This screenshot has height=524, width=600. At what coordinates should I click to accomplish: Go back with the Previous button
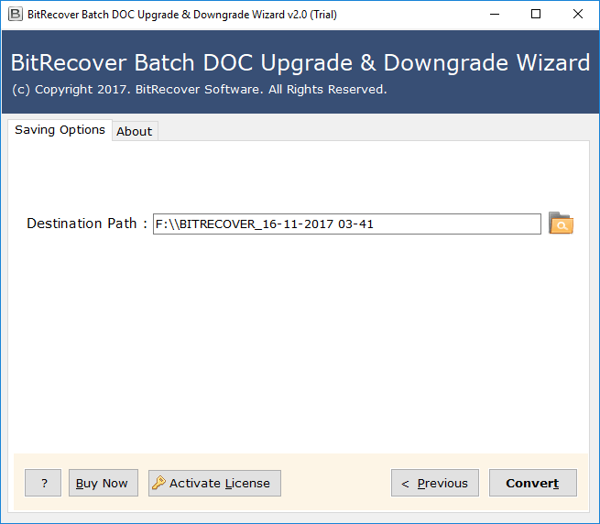pos(435,483)
